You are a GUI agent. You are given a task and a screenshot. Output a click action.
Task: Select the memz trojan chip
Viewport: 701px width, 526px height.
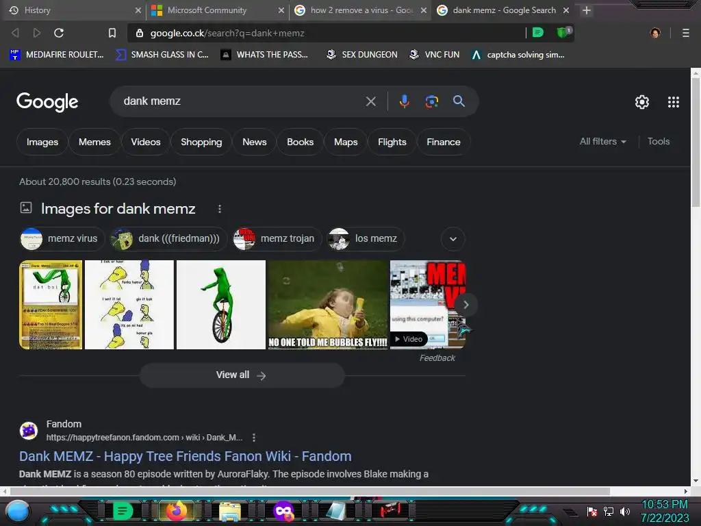pos(277,239)
